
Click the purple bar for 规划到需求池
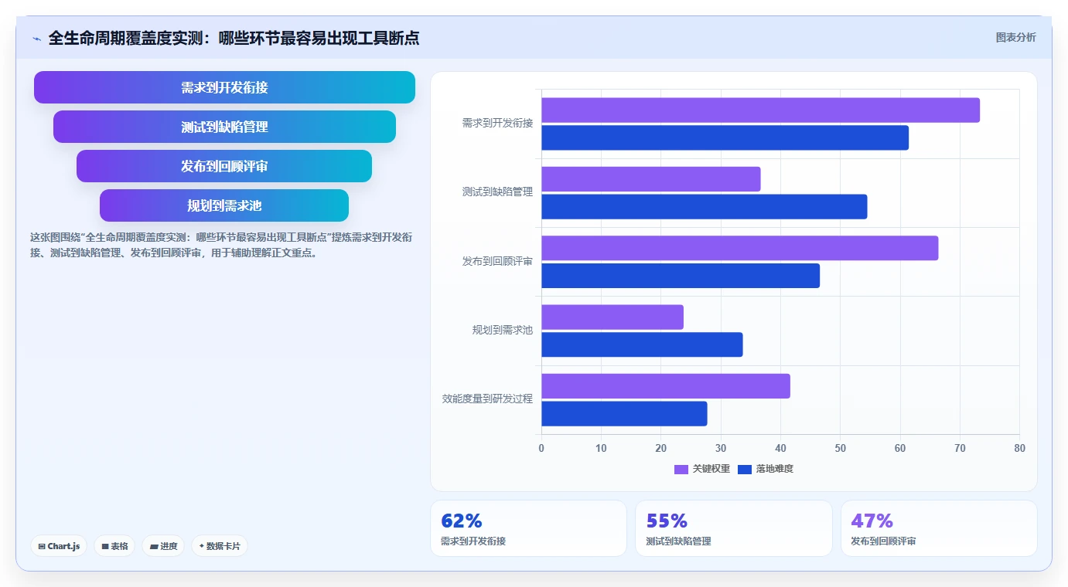point(612,317)
